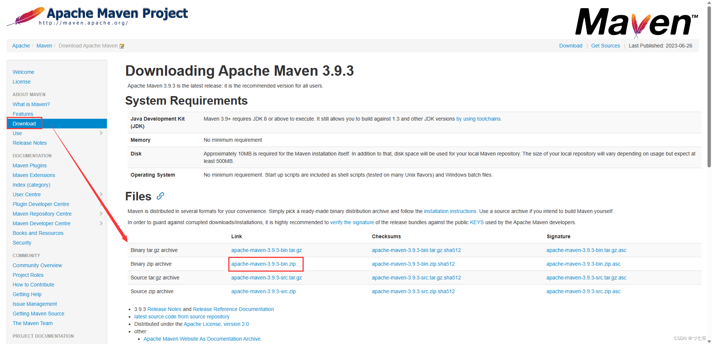
Task: Open Getting Maven Source link
Action: 39,314
